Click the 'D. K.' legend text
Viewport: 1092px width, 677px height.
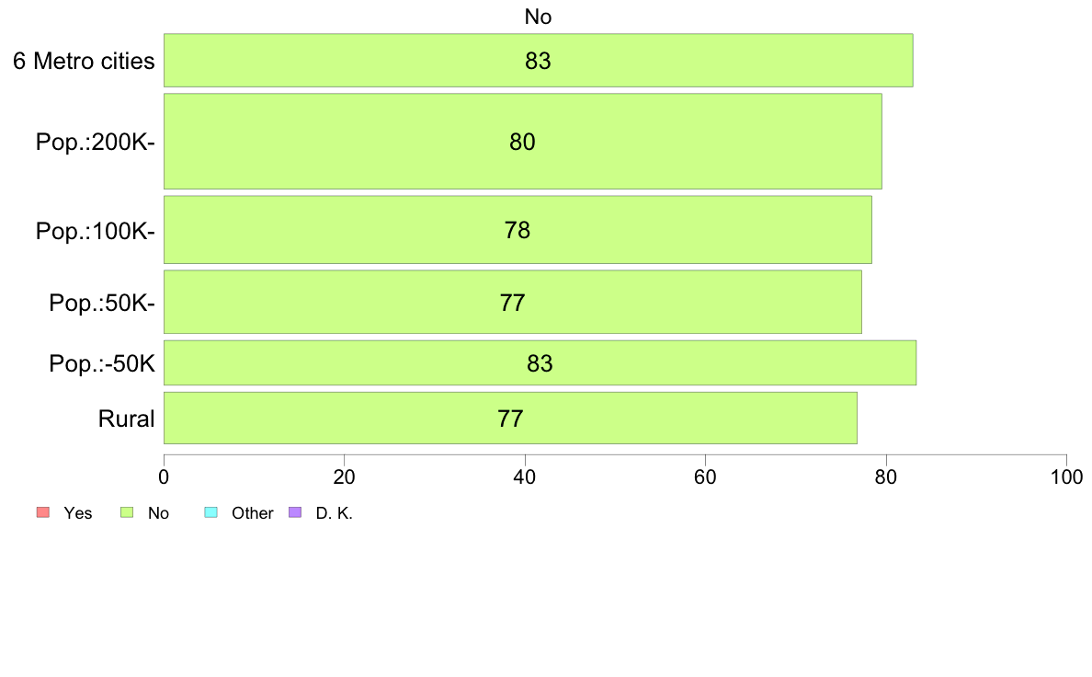coord(335,513)
